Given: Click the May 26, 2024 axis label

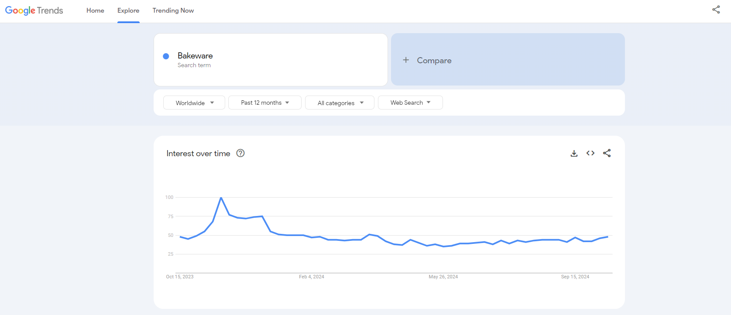Looking at the screenshot, I should [x=443, y=277].
